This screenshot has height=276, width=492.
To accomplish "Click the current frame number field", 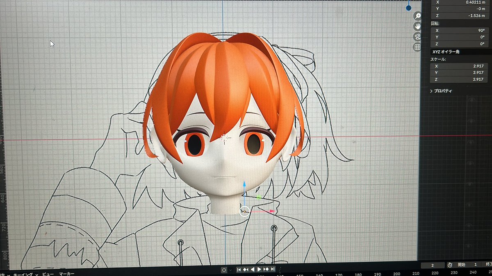I will click(433, 265).
